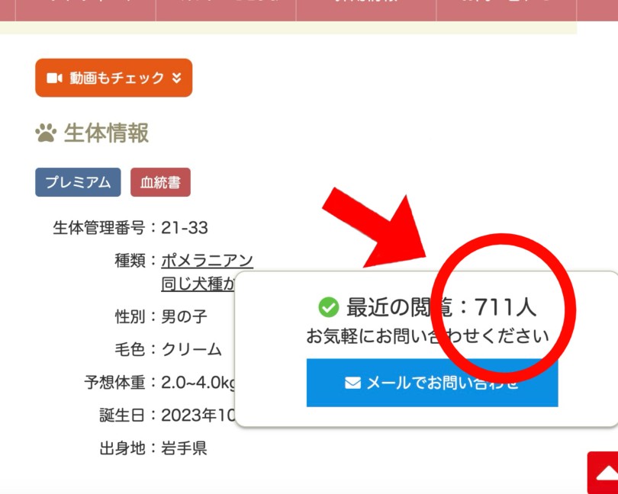Image resolution: width=618 pixels, height=494 pixels.
Task: Click the green checkmark icon in the popup
Action: click(x=328, y=307)
